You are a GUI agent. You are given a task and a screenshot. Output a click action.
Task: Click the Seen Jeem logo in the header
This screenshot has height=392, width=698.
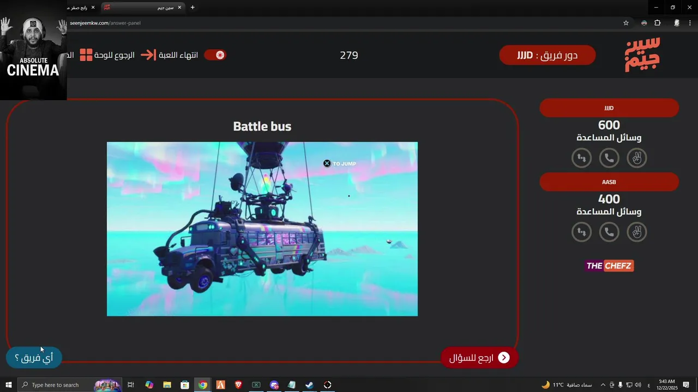(642, 54)
